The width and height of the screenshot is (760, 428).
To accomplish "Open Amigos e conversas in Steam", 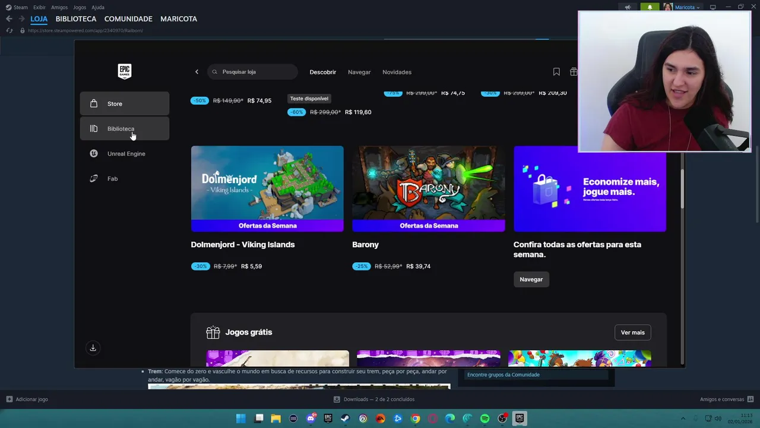I will (x=727, y=399).
